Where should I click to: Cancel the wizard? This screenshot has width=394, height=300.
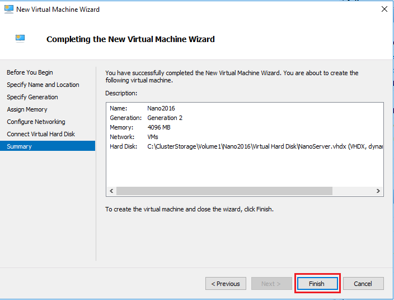pyautogui.click(x=363, y=284)
